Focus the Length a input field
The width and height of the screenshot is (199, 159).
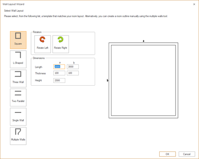tap(59, 67)
